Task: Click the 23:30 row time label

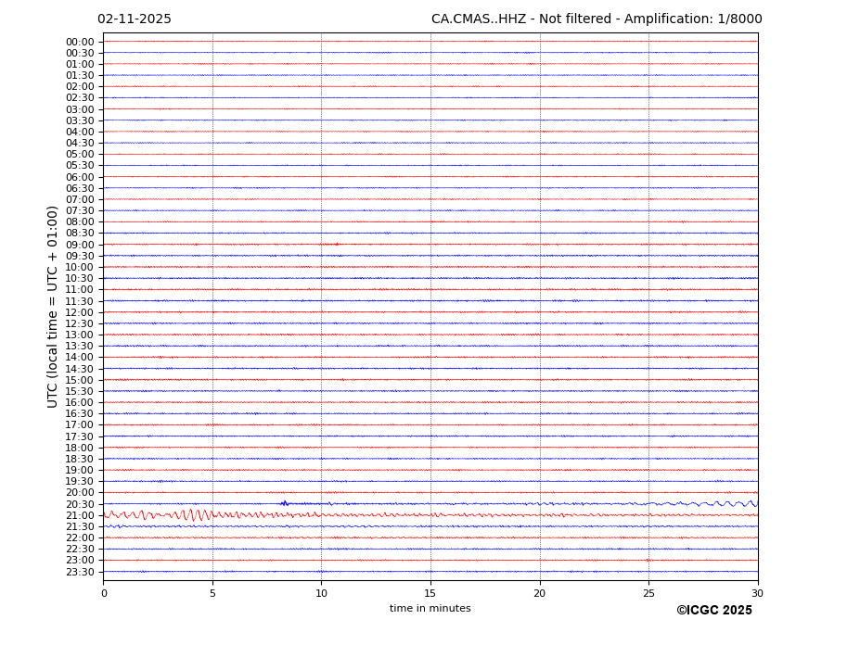Action: 79,573
